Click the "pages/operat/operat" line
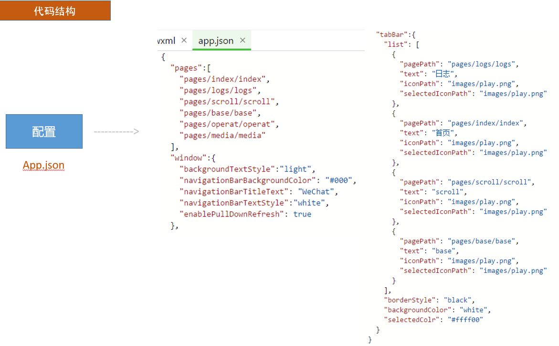The height and width of the screenshot is (346, 559). tap(229, 124)
